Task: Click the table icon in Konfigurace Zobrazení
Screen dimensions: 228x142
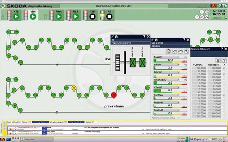Action: coord(218,60)
